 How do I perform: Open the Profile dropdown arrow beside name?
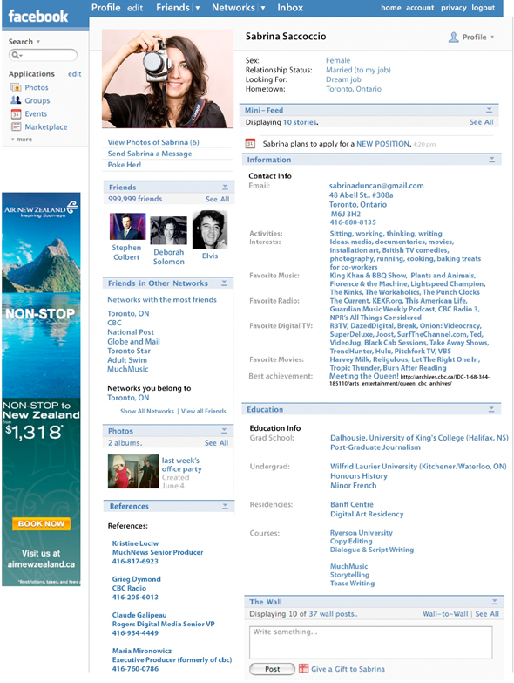point(492,37)
